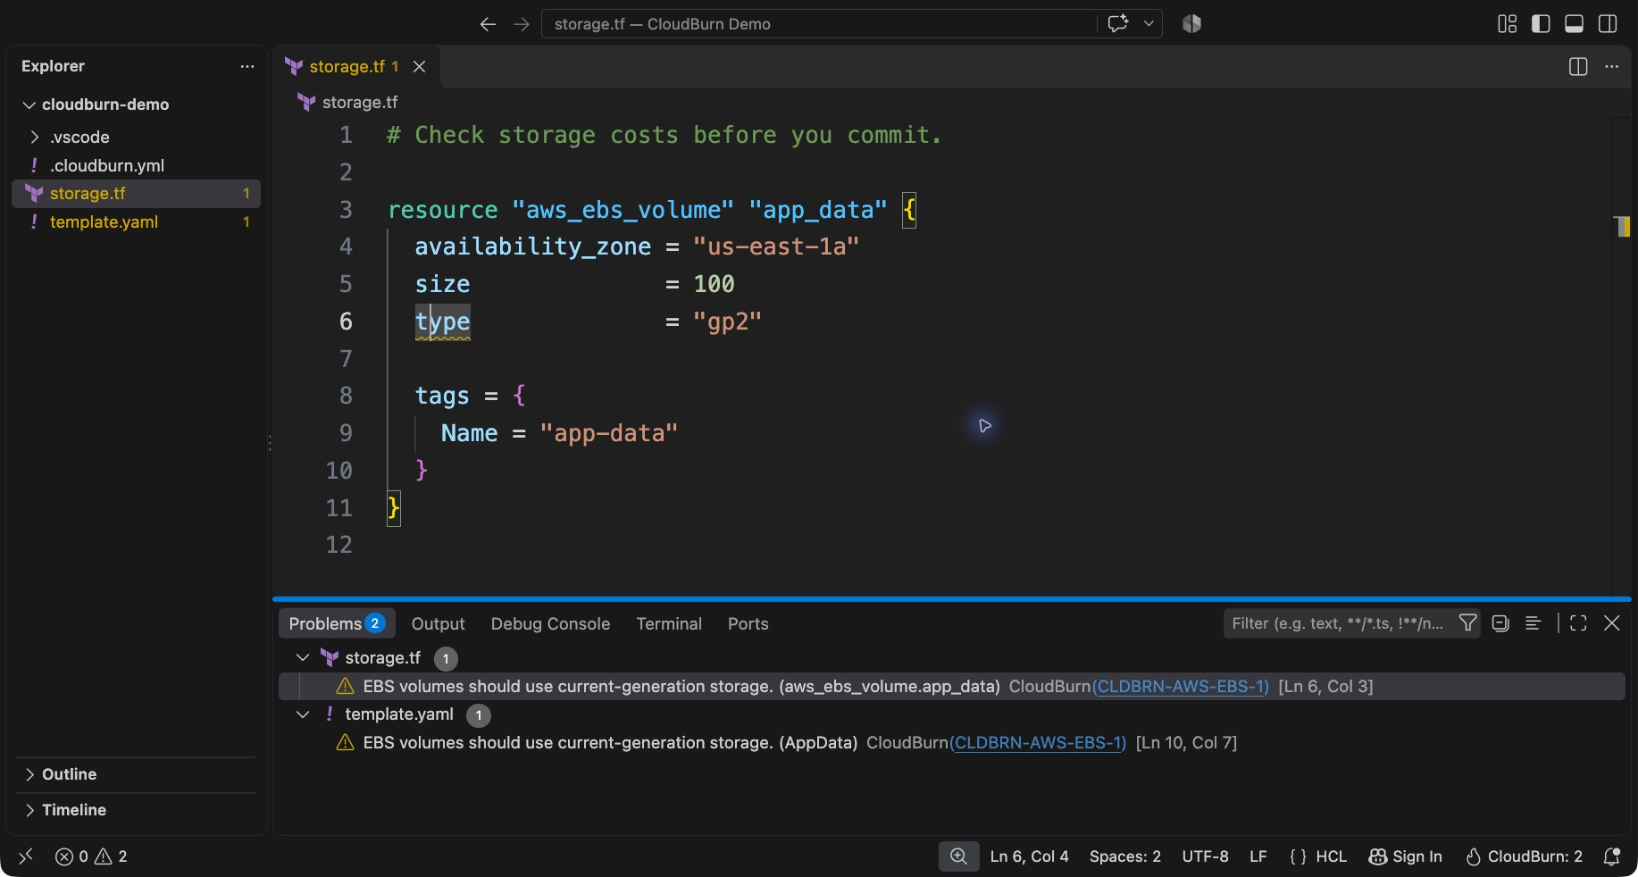Click the zoom magnifier status bar icon
Image resolution: width=1638 pixels, height=877 pixels.
[958, 856]
